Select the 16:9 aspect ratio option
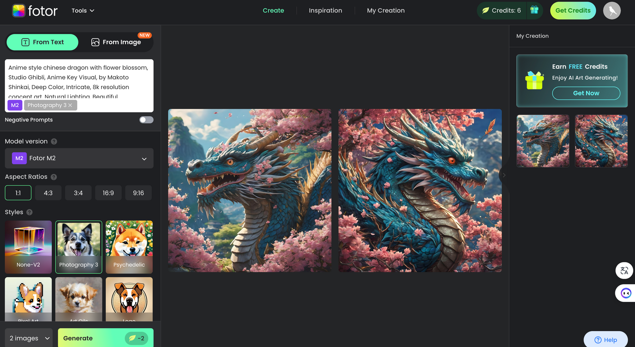Image resolution: width=635 pixels, height=347 pixels. 108,193
